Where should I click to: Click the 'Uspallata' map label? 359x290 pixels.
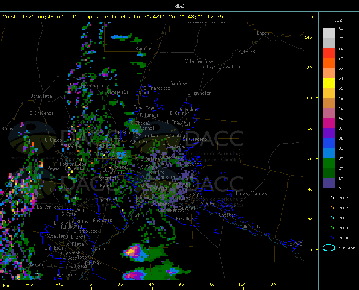[41, 96]
